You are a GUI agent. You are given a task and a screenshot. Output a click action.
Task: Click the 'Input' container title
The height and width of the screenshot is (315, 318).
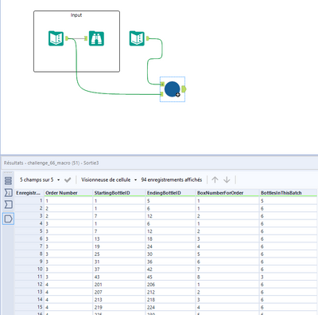(76, 15)
